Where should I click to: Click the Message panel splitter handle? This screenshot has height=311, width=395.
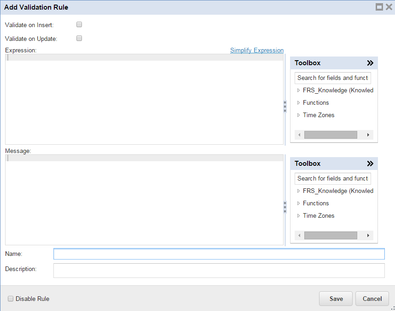point(285,207)
